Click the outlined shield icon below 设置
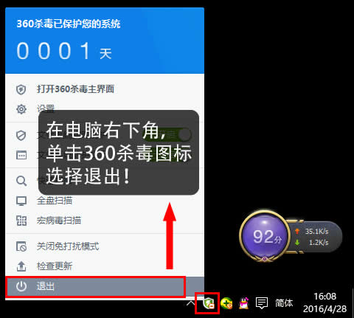The image size is (354, 318). click(x=21, y=136)
